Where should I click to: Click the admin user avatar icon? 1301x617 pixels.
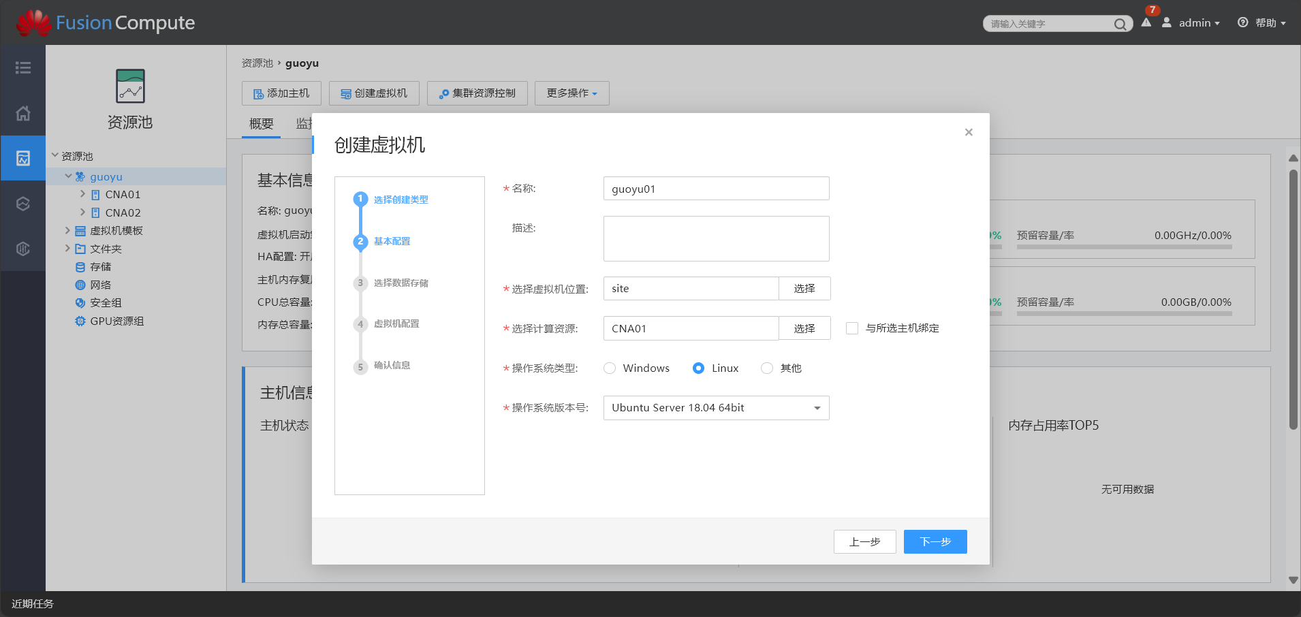point(1167,22)
